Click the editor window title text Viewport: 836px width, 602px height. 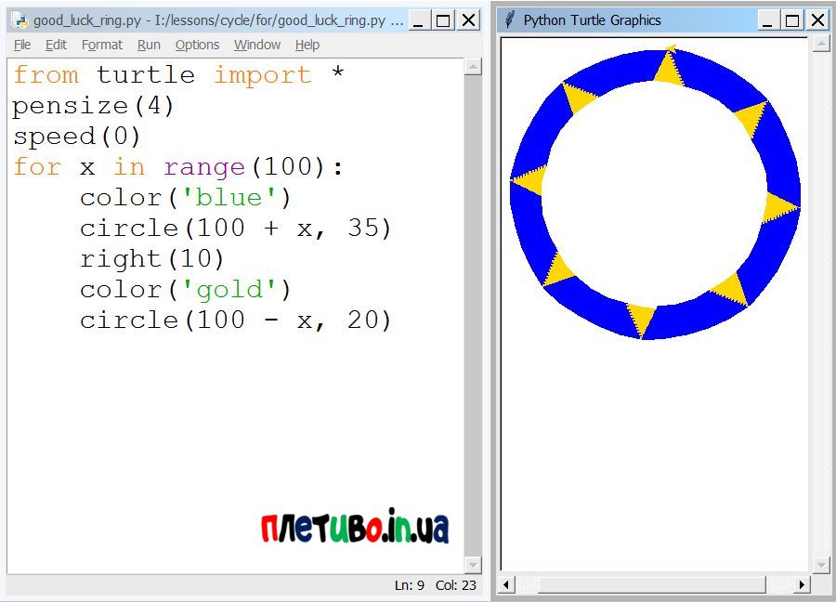[x=218, y=20]
